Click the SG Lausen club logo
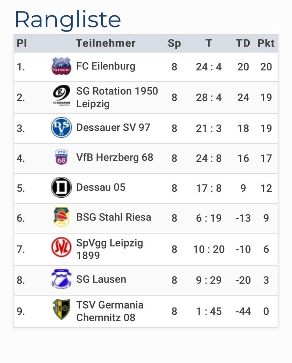This screenshot has width=292, height=363. coord(61,279)
